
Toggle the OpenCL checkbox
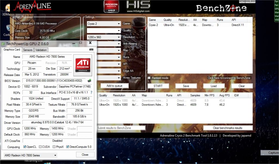click(x=25, y=147)
